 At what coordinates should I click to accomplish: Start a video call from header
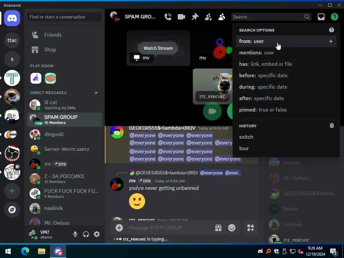181,17
